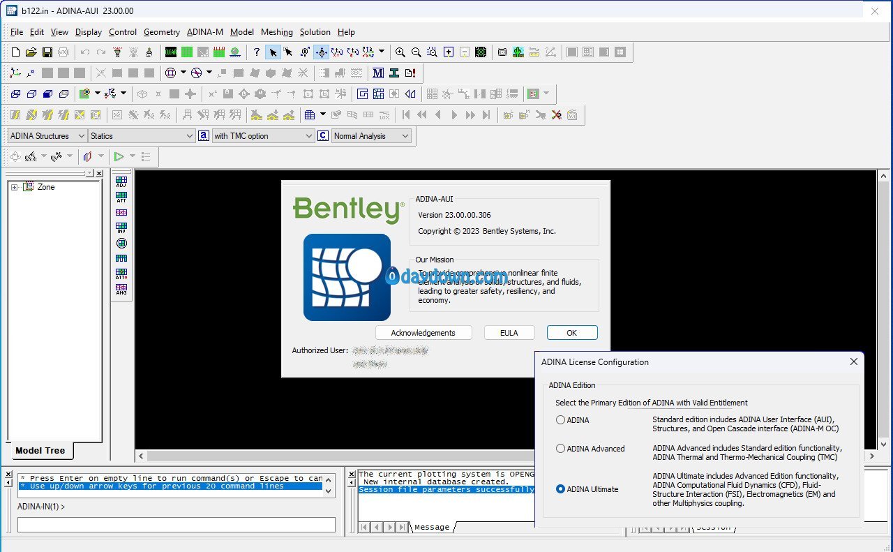The width and height of the screenshot is (893, 552).
Task: Click the cactus scenery background icon
Action: [518, 52]
